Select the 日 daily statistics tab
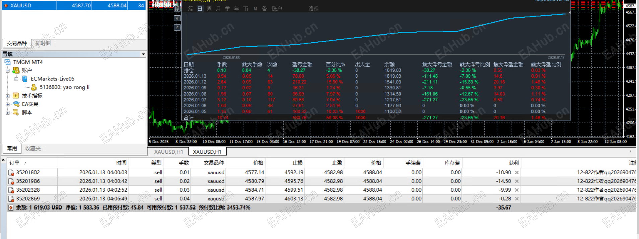The height and width of the screenshot is (239, 639). [x=200, y=9]
